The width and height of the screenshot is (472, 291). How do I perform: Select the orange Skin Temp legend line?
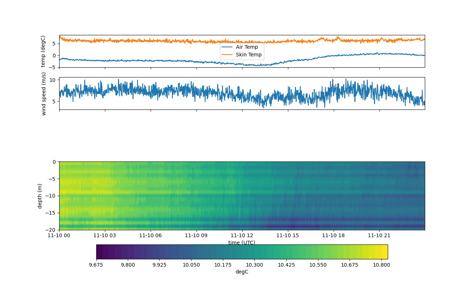click(x=227, y=55)
